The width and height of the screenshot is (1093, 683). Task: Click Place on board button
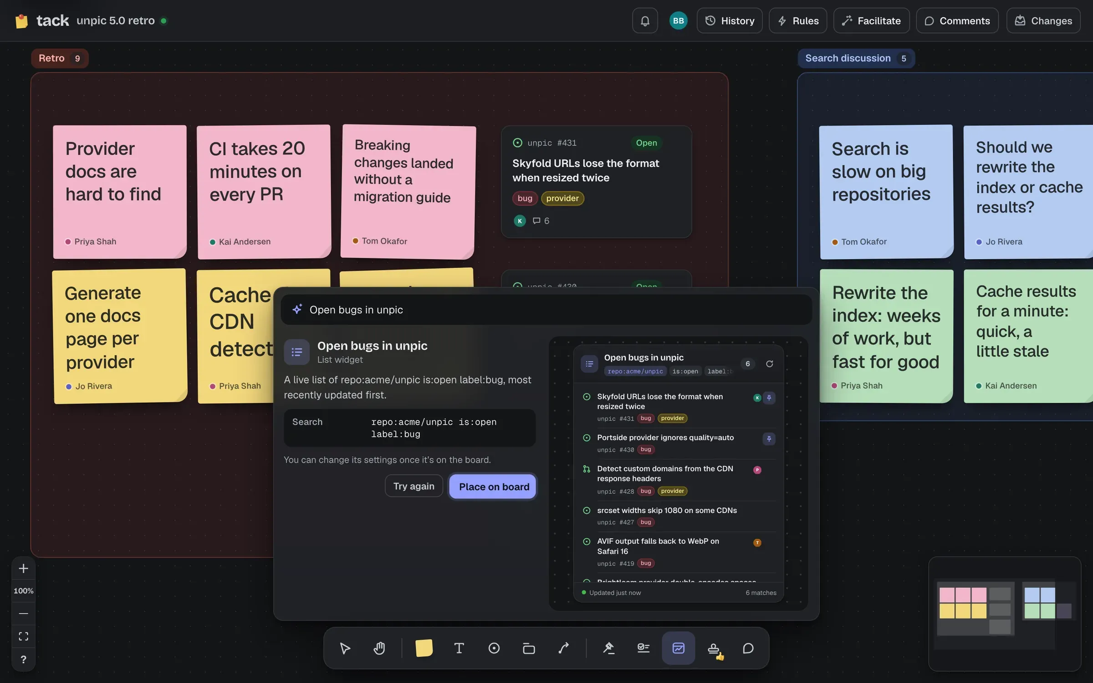click(x=494, y=486)
